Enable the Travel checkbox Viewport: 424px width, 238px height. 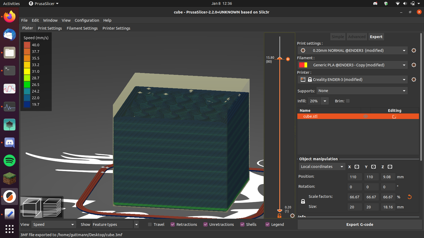(150, 225)
